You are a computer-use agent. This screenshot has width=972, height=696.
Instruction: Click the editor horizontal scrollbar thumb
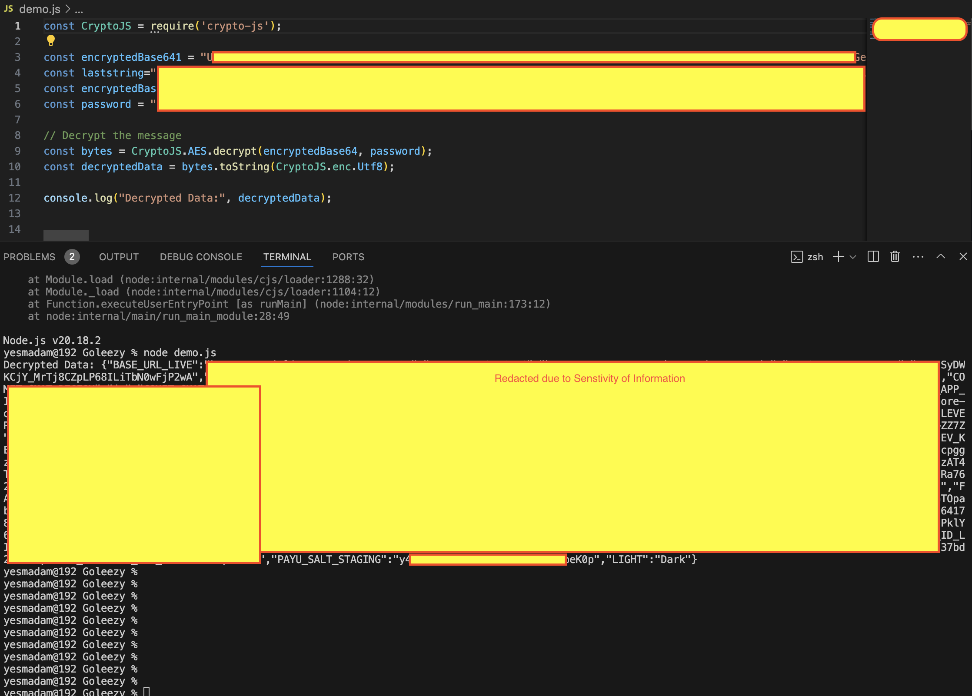pyautogui.click(x=66, y=235)
